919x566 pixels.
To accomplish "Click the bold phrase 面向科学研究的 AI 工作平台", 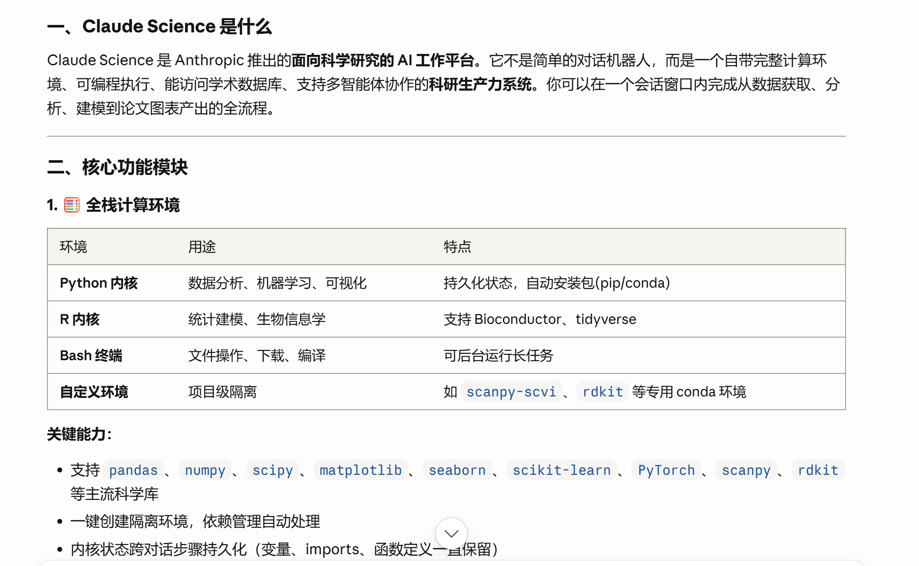I will [x=383, y=60].
